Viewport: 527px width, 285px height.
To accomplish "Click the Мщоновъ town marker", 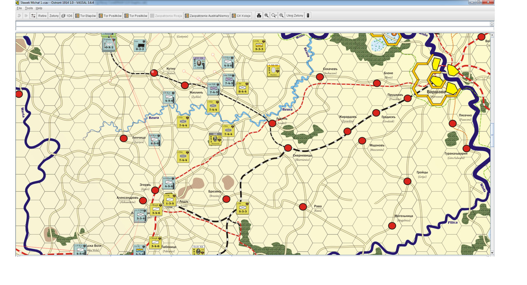I will [362, 141].
